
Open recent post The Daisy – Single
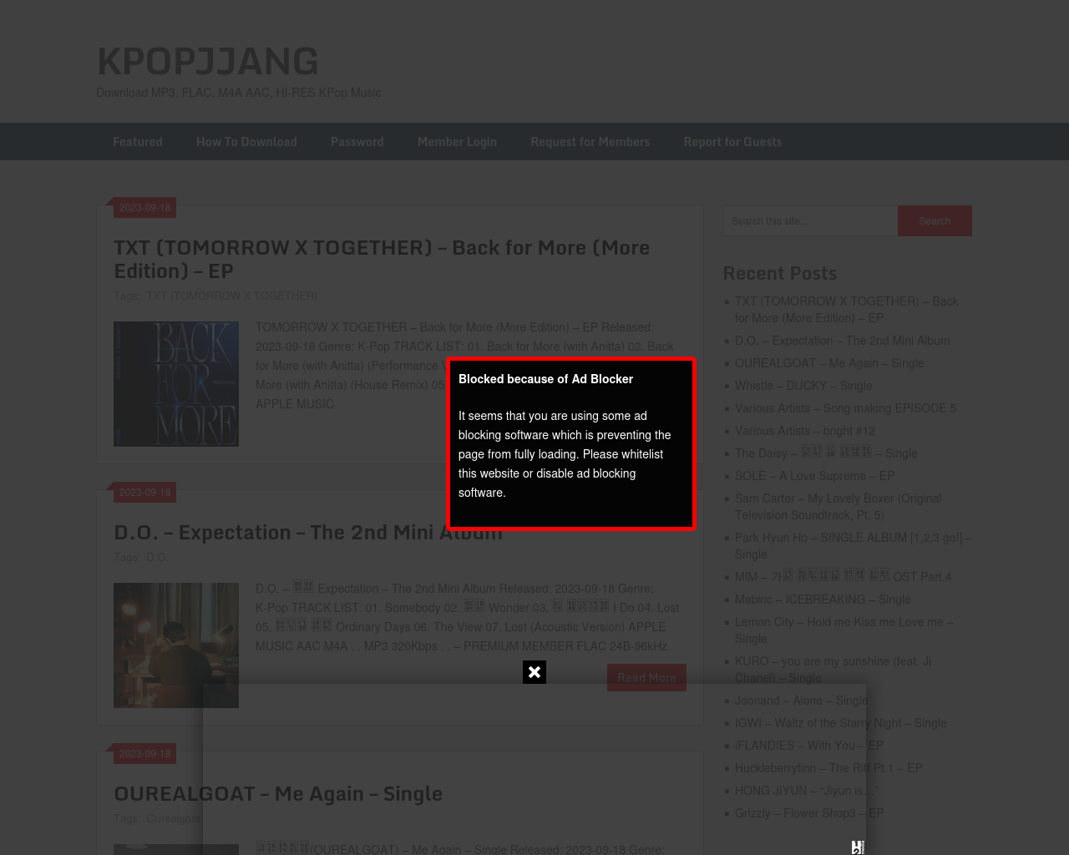[826, 453]
